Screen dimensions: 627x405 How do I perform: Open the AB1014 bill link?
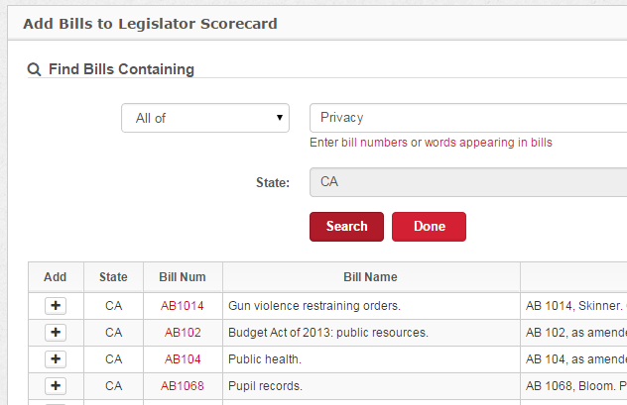click(183, 306)
